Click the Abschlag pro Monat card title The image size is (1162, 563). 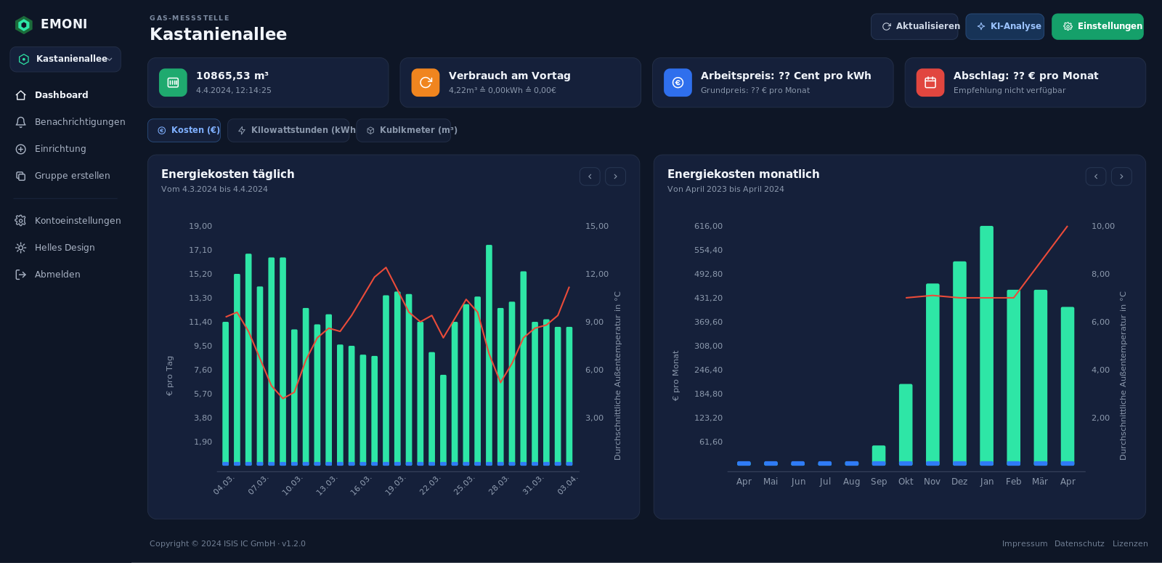click(1025, 76)
